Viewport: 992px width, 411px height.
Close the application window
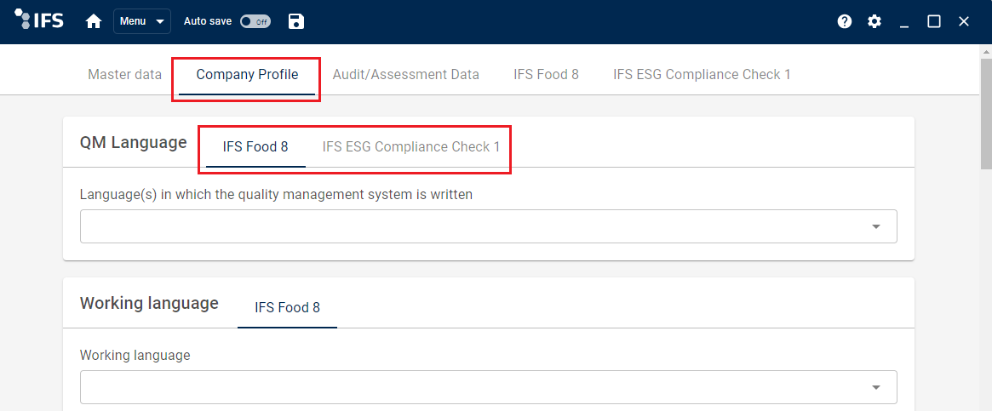[x=964, y=21]
